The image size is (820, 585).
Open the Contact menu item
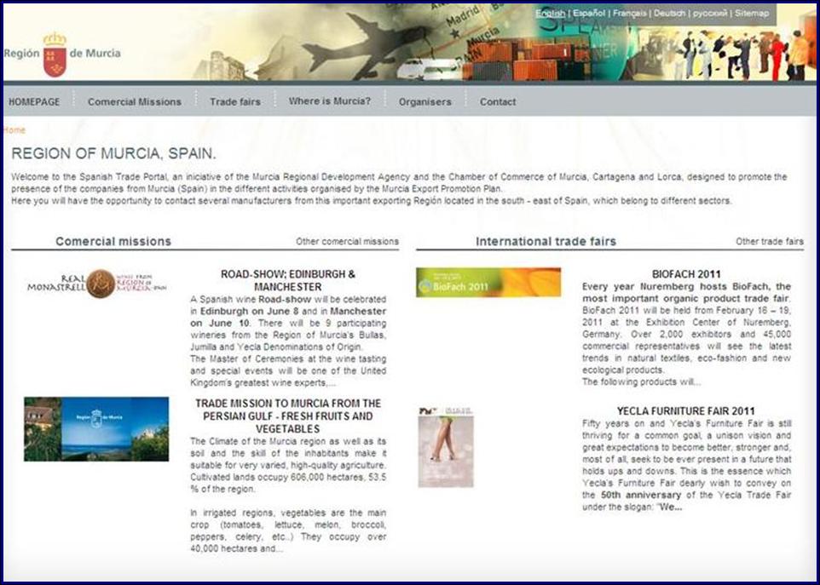point(498,102)
